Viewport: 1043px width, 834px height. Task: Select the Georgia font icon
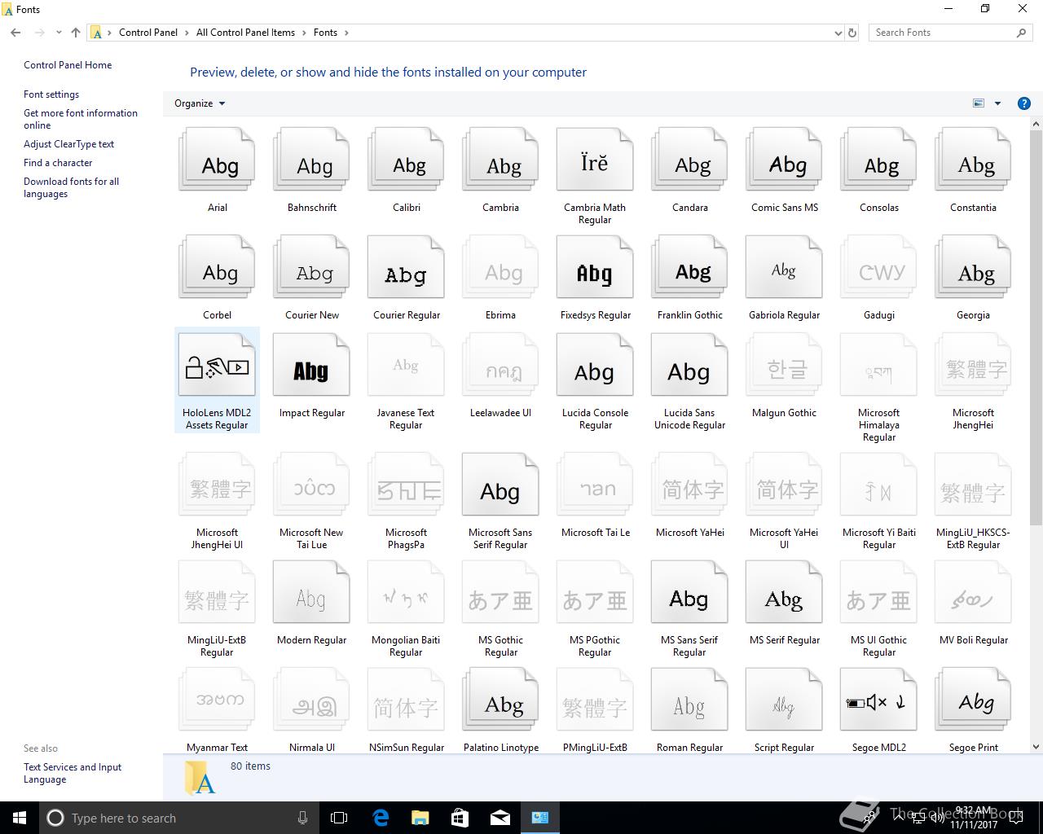973,267
